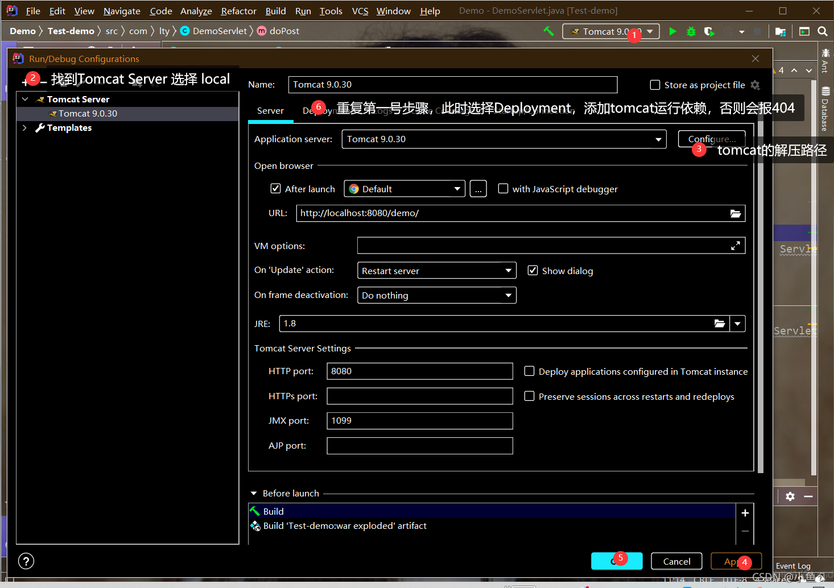Screen dimensions: 834x588
Task: Open the Default browser dropdown
Action: 404,189
